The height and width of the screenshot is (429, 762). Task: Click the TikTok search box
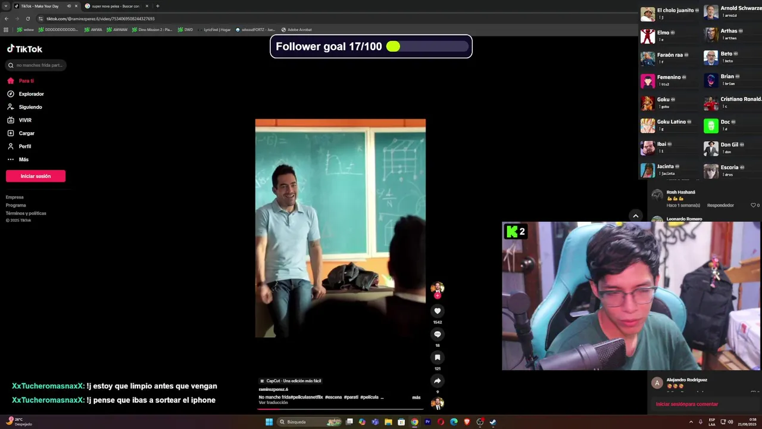(37, 65)
